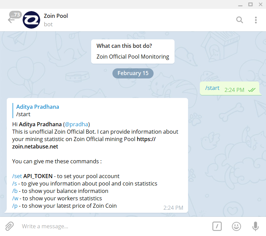Open the emoji picker
The image size is (266, 236).
coord(236,226)
